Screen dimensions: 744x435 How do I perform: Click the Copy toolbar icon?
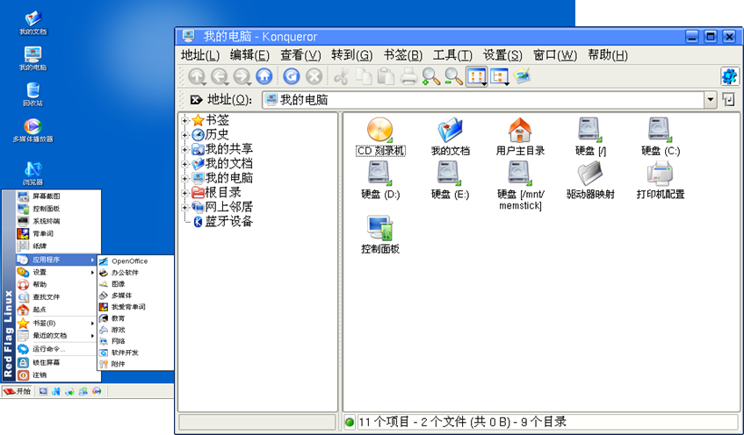(364, 76)
